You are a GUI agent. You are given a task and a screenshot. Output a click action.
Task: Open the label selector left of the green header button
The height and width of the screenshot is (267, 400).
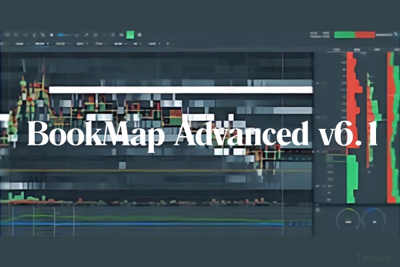pyautogui.click(x=320, y=35)
